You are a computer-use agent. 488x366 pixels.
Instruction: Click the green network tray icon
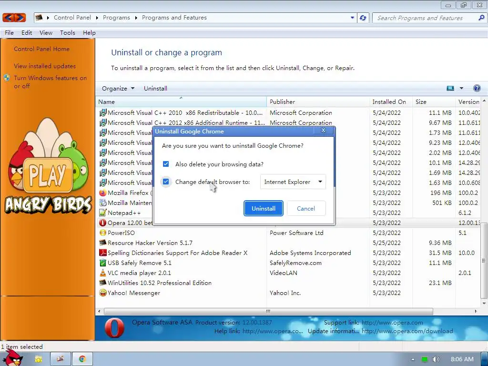point(425,359)
